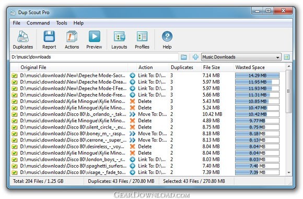
Task: Click move action icon for cerrone row
Action: (132, 140)
